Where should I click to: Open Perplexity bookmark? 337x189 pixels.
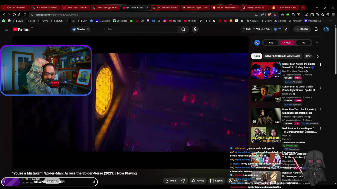295,21
